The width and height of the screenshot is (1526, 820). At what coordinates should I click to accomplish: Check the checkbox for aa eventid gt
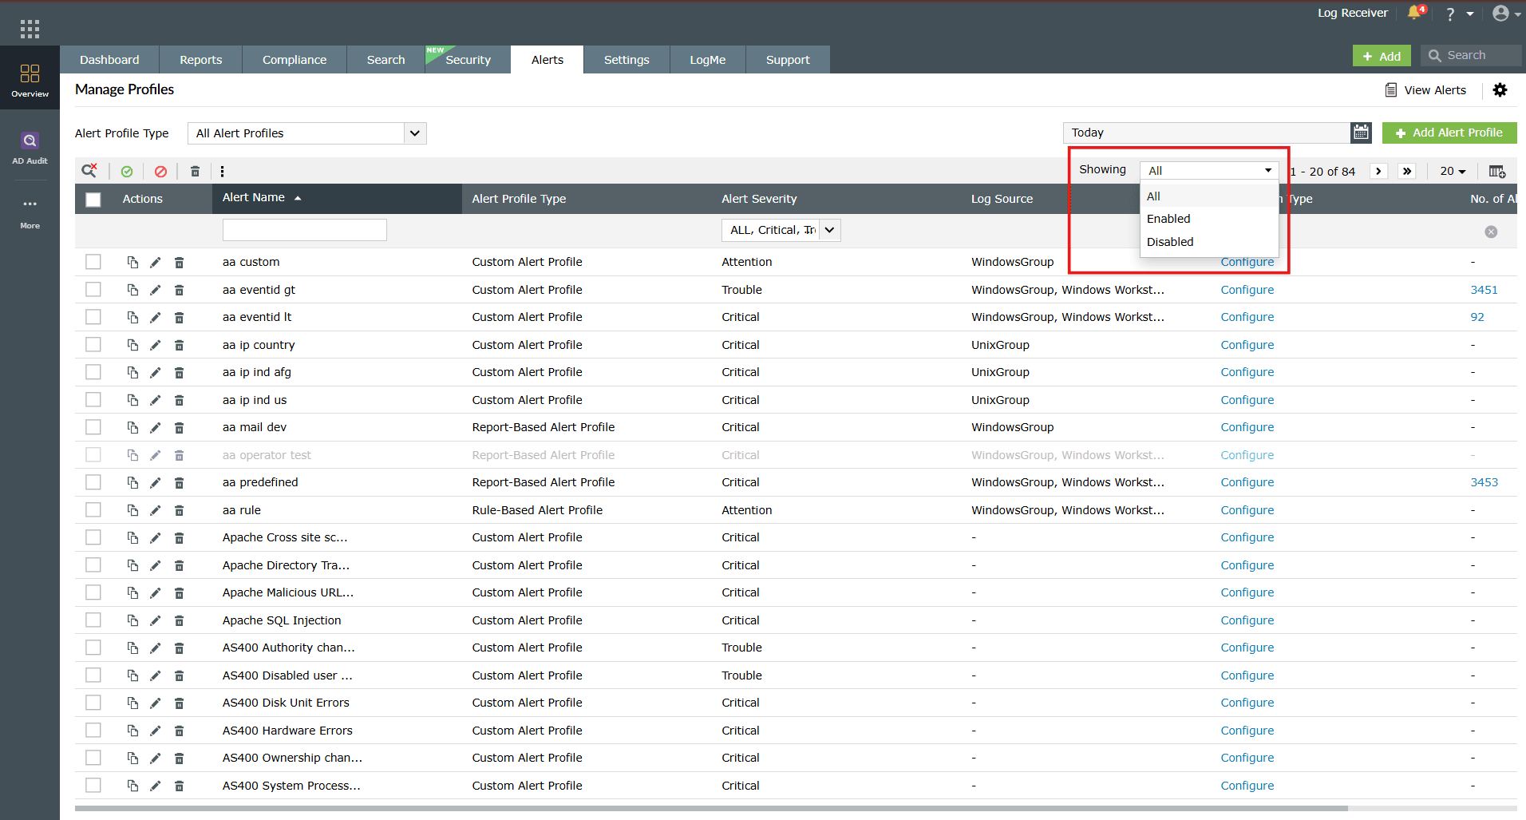coord(93,289)
